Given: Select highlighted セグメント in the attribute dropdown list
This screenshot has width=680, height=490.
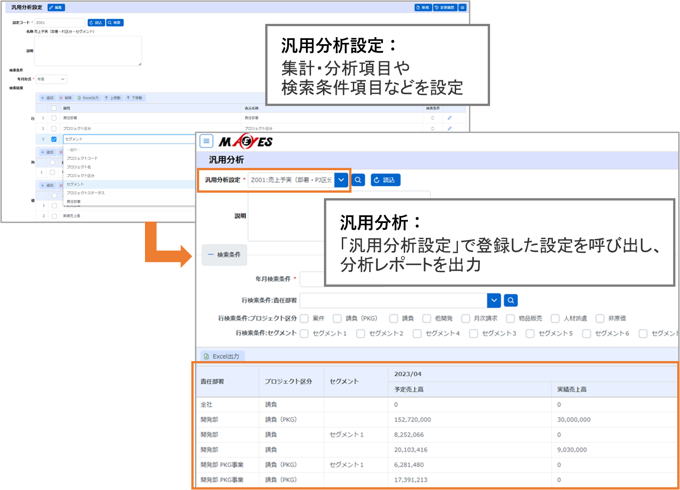Looking at the screenshot, I should pos(130,184).
